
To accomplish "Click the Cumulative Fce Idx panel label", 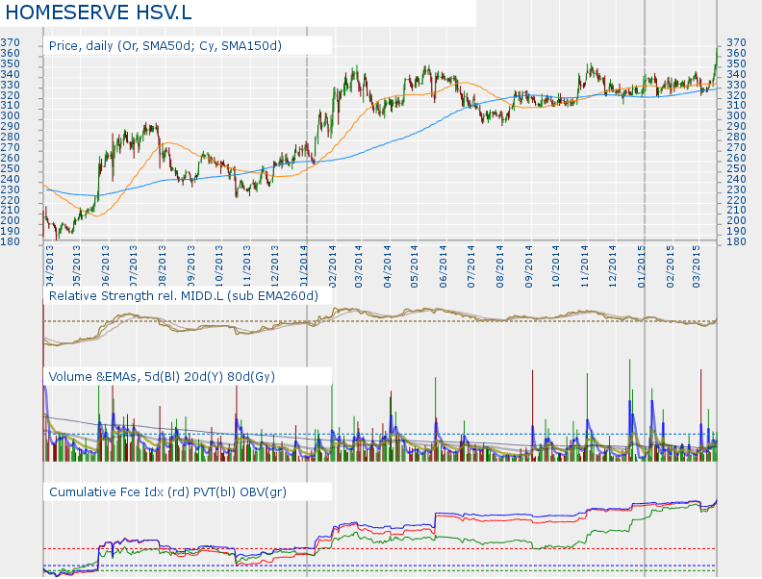I will pyautogui.click(x=167, y=491).
